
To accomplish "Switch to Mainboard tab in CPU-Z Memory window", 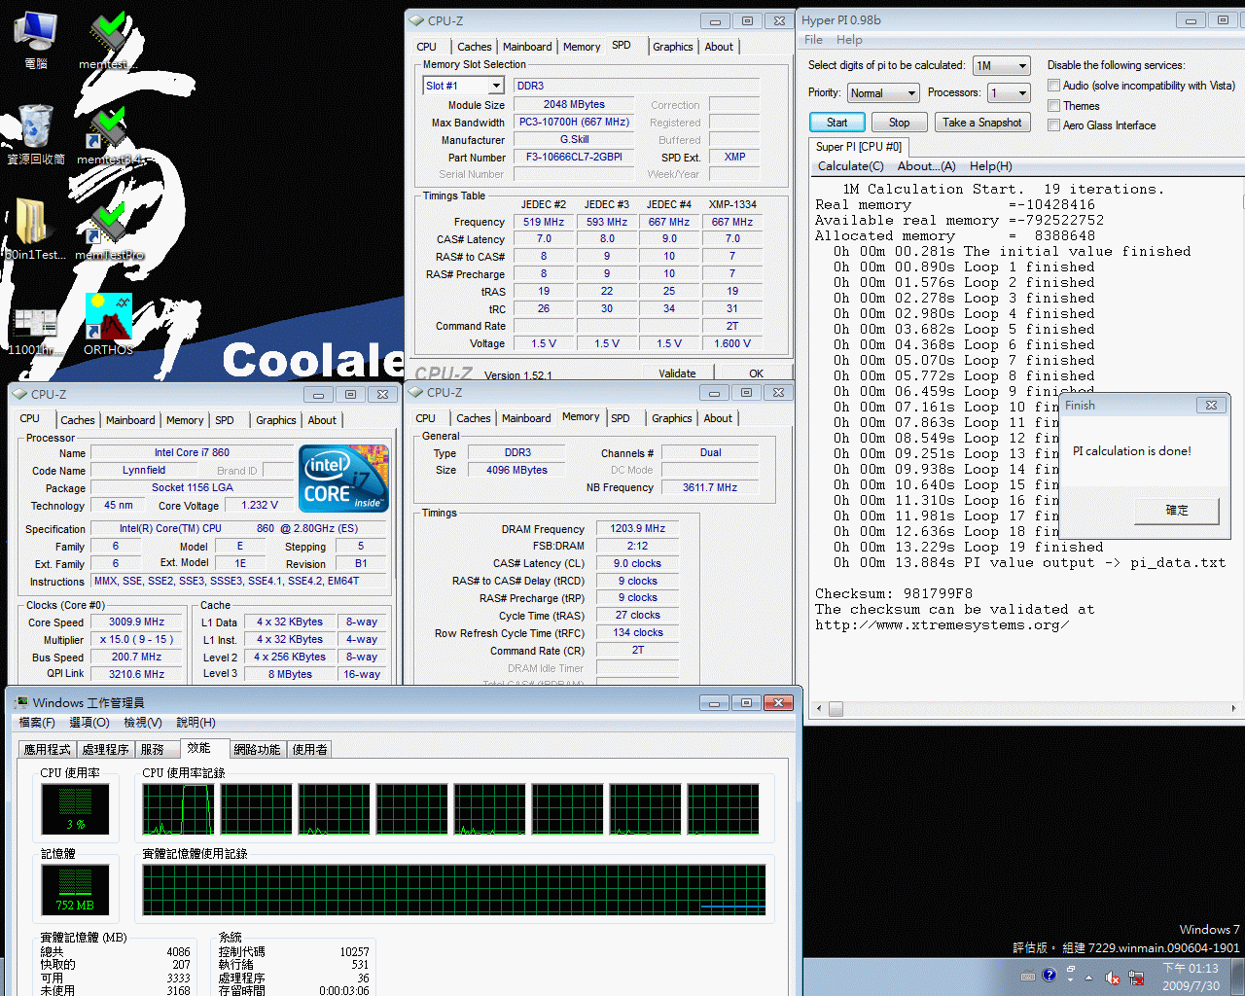I will [x=526, y=418].
